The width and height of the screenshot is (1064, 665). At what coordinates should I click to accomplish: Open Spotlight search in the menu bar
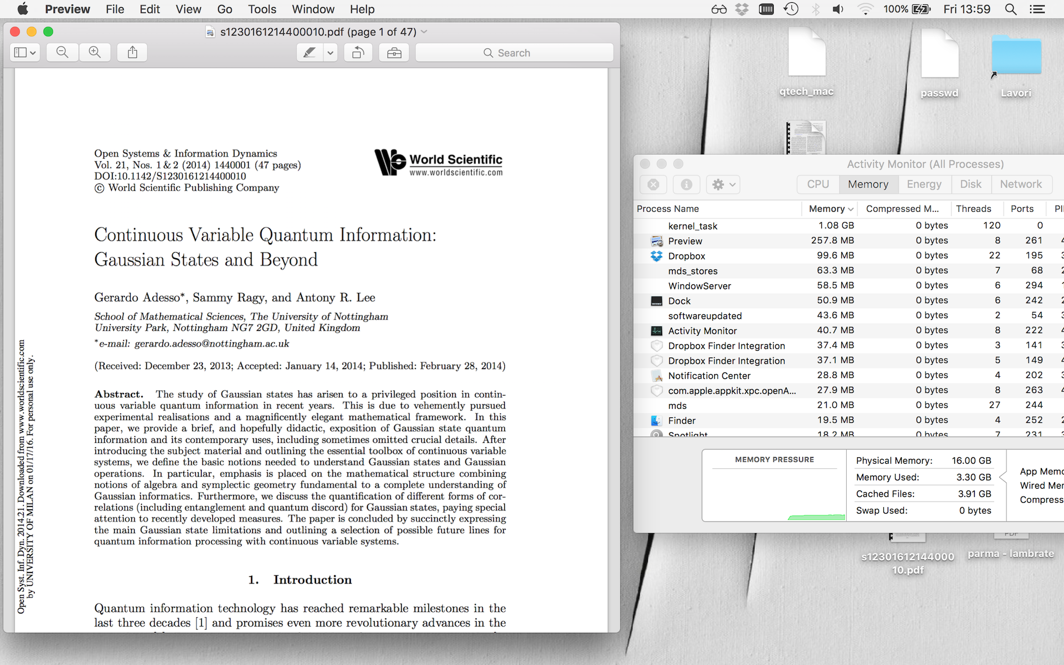pos(1011,9)
